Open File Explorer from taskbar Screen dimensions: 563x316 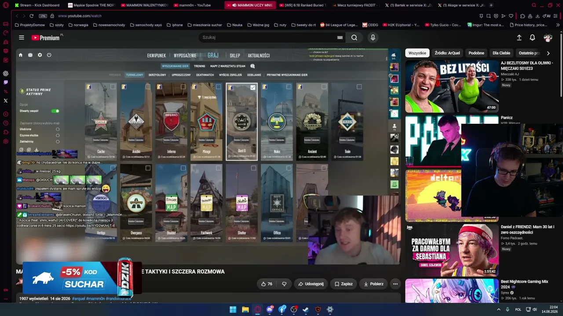245,309
